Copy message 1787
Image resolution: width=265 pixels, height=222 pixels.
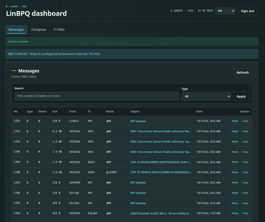[245, 183]
